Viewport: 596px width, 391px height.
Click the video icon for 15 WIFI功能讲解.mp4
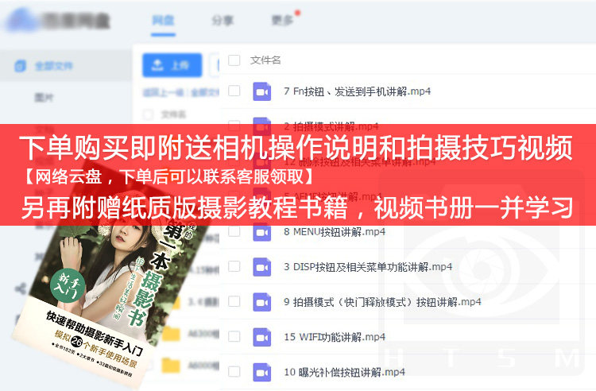[x=262, y=337]
